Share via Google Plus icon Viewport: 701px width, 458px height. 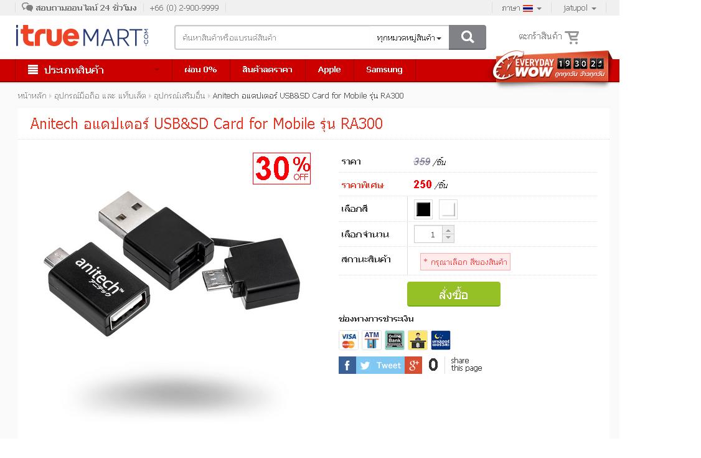[x=413, y=365]
